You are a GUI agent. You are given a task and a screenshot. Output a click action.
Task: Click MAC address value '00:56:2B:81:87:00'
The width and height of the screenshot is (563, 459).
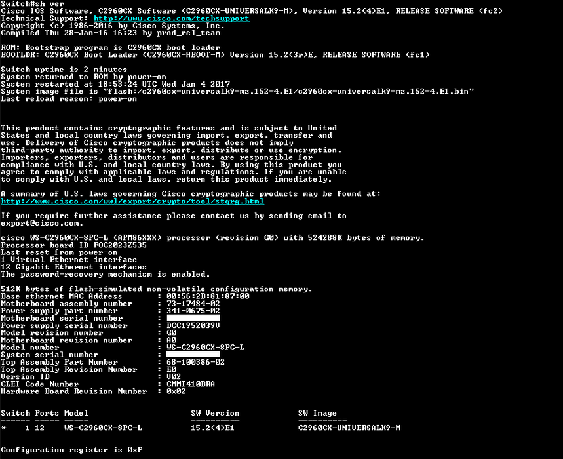click(x=208, y=296)
